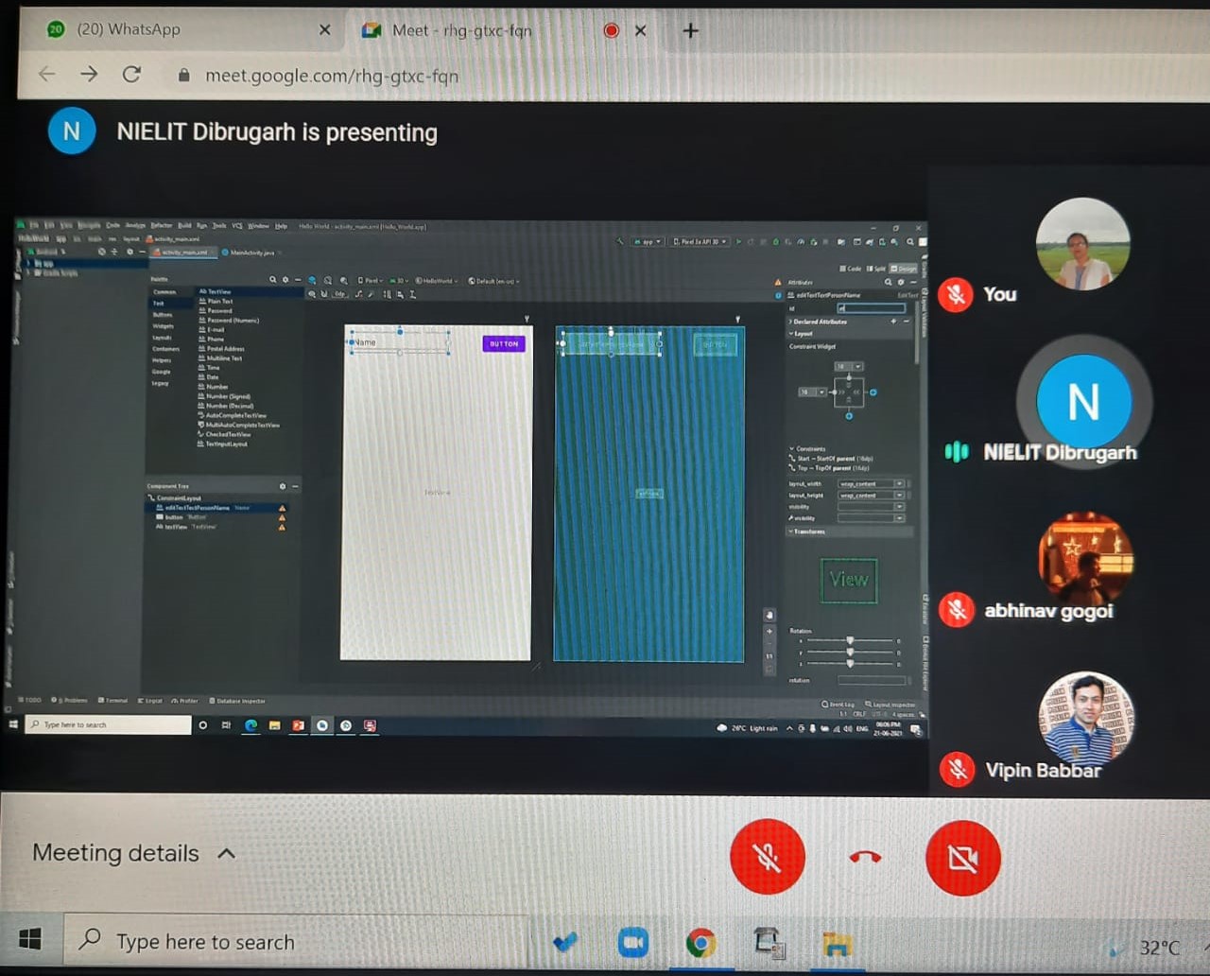Turn the camera on in Meet
The height and width of the screenshot is (976, 1210).
962,858
